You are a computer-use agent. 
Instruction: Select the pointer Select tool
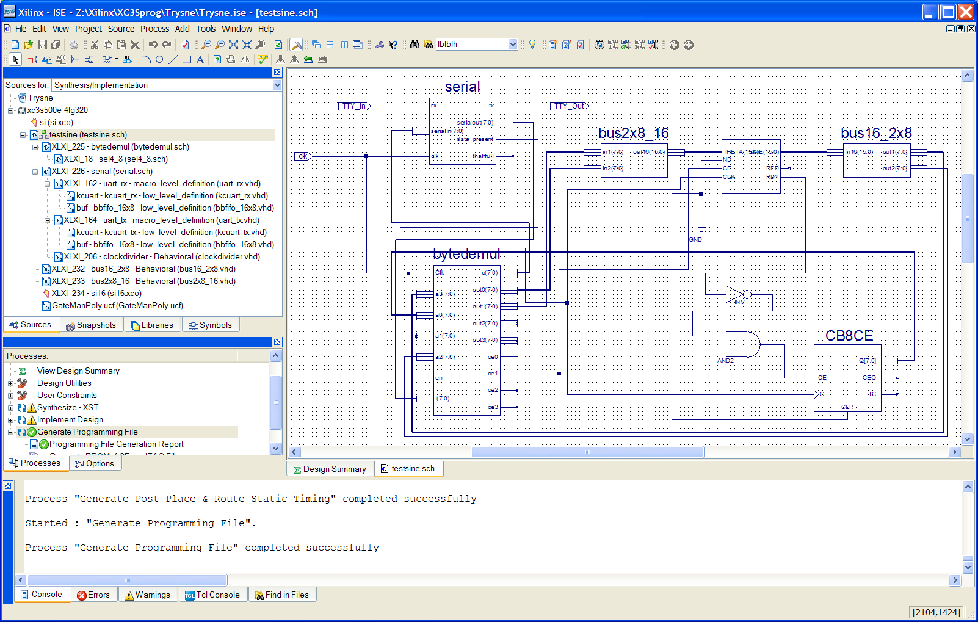15,59
